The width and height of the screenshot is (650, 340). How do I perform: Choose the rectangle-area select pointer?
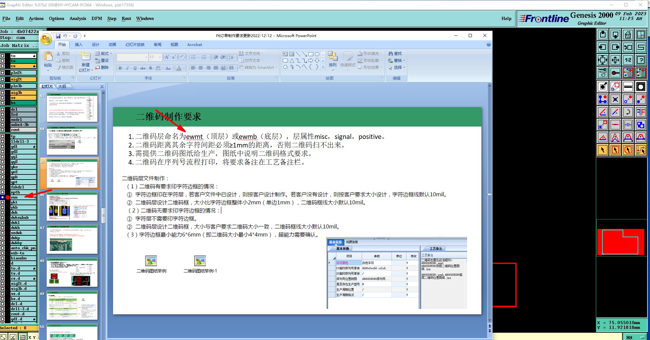pyautogui.click(x=615, y=150)
